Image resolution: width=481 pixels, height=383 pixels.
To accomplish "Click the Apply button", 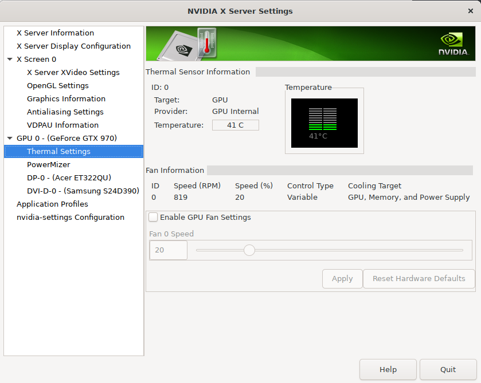I will point(342,278).
